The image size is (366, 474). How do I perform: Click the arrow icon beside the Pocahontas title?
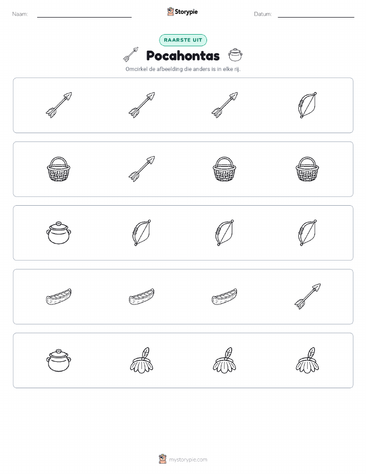pyautogui.click(x=131, y=54)
